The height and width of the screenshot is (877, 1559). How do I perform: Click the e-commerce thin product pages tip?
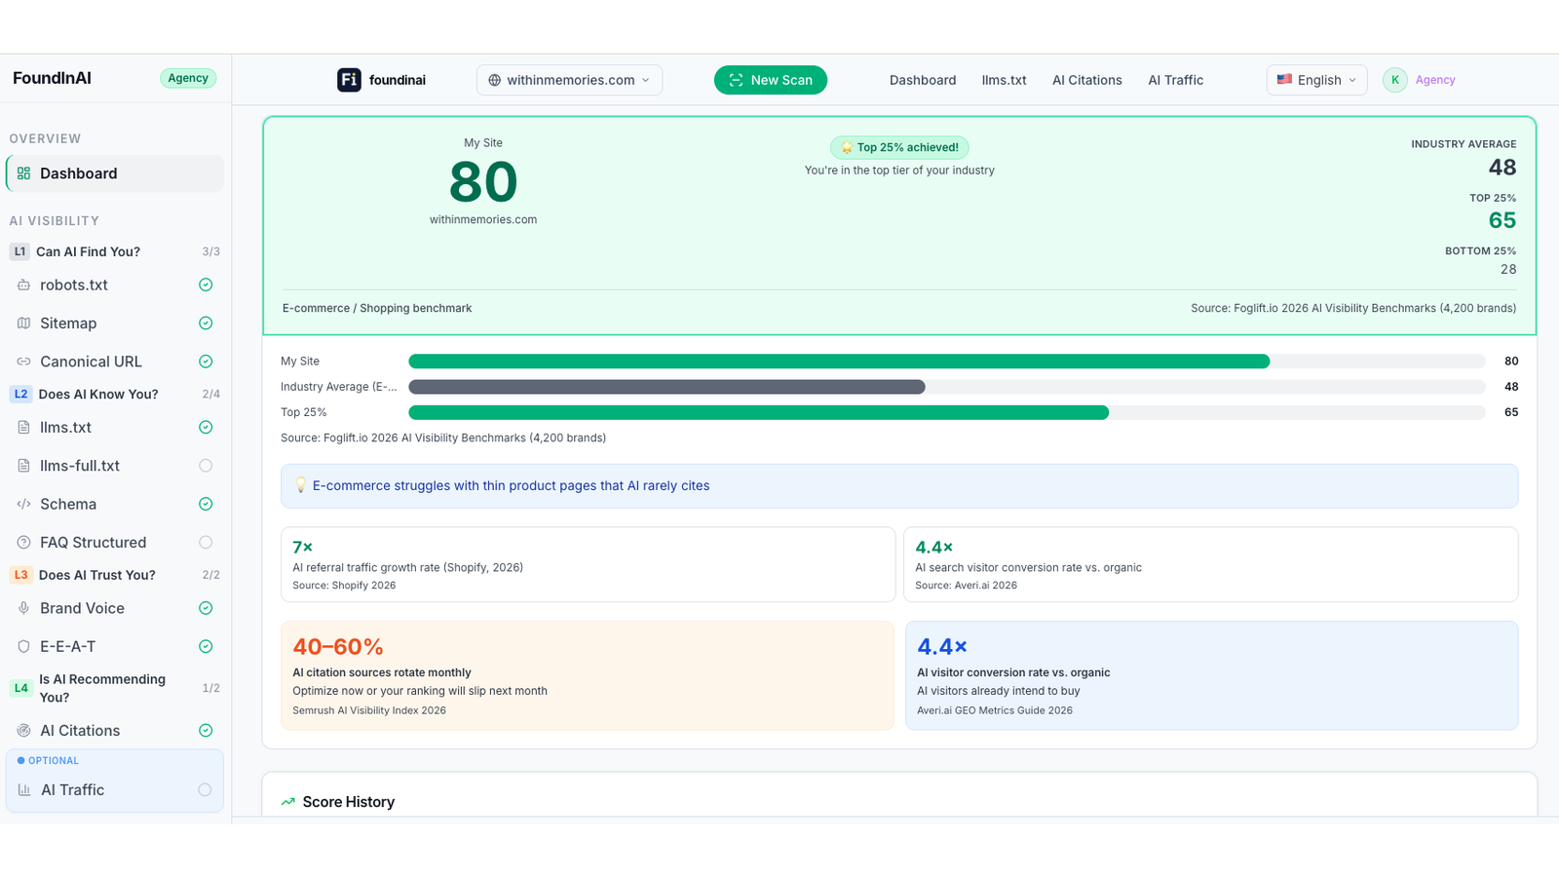pos(899,485)
